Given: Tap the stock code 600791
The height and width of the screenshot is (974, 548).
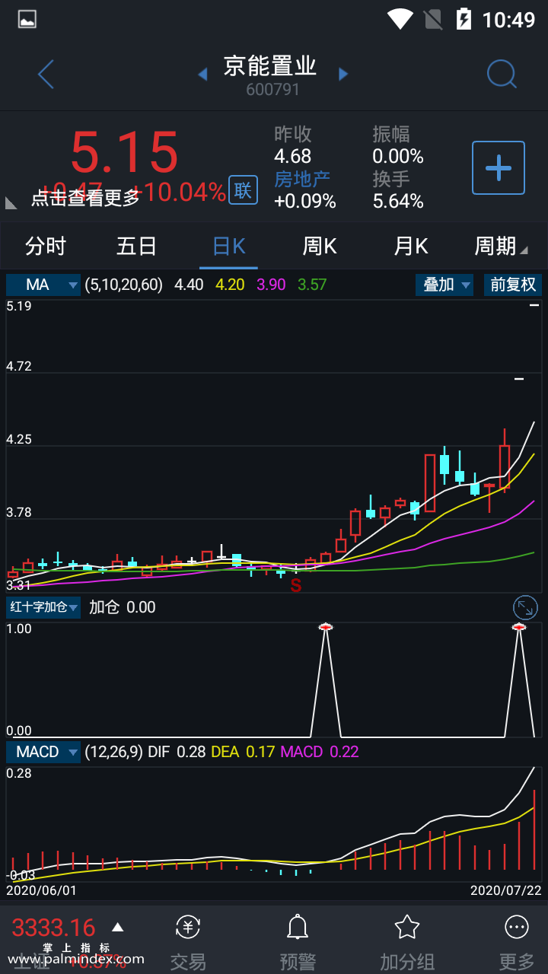Looking at the screenshot, I should (x=272, y=90).
